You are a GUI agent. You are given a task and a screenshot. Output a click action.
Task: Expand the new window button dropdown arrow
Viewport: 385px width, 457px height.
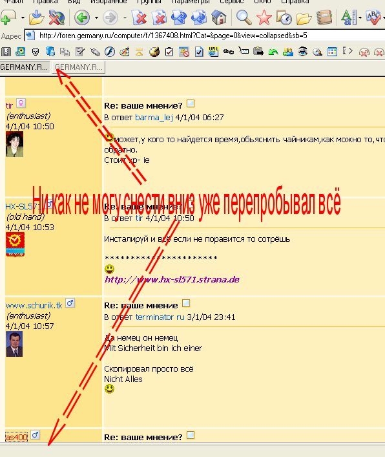pos(23,18)
